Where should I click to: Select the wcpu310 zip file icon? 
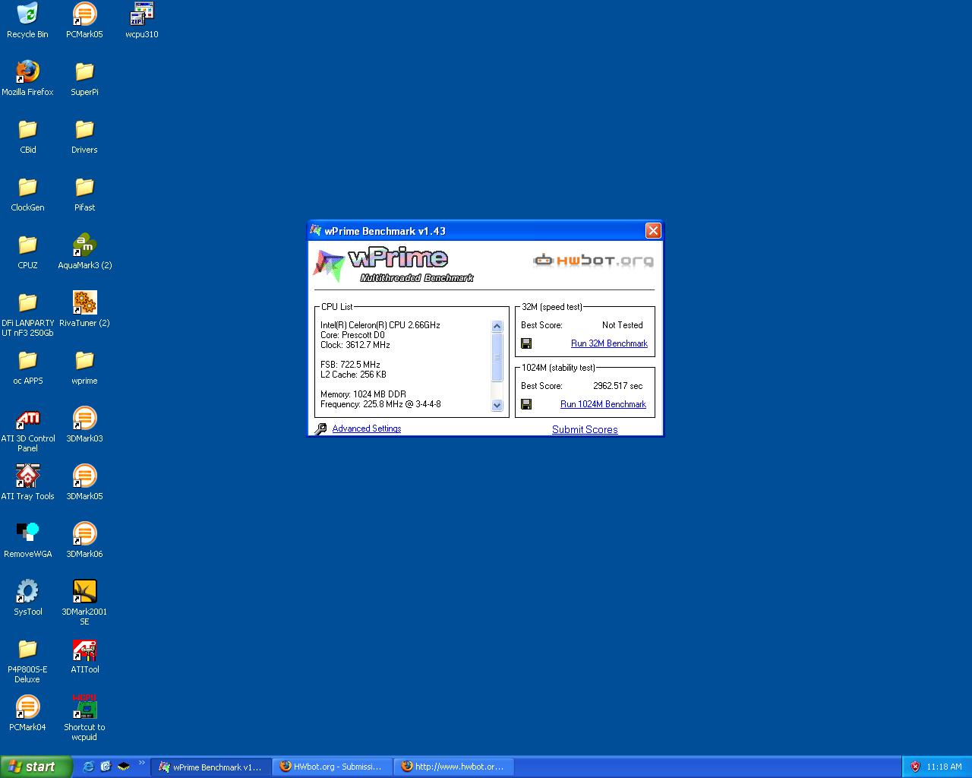(142, 21)
